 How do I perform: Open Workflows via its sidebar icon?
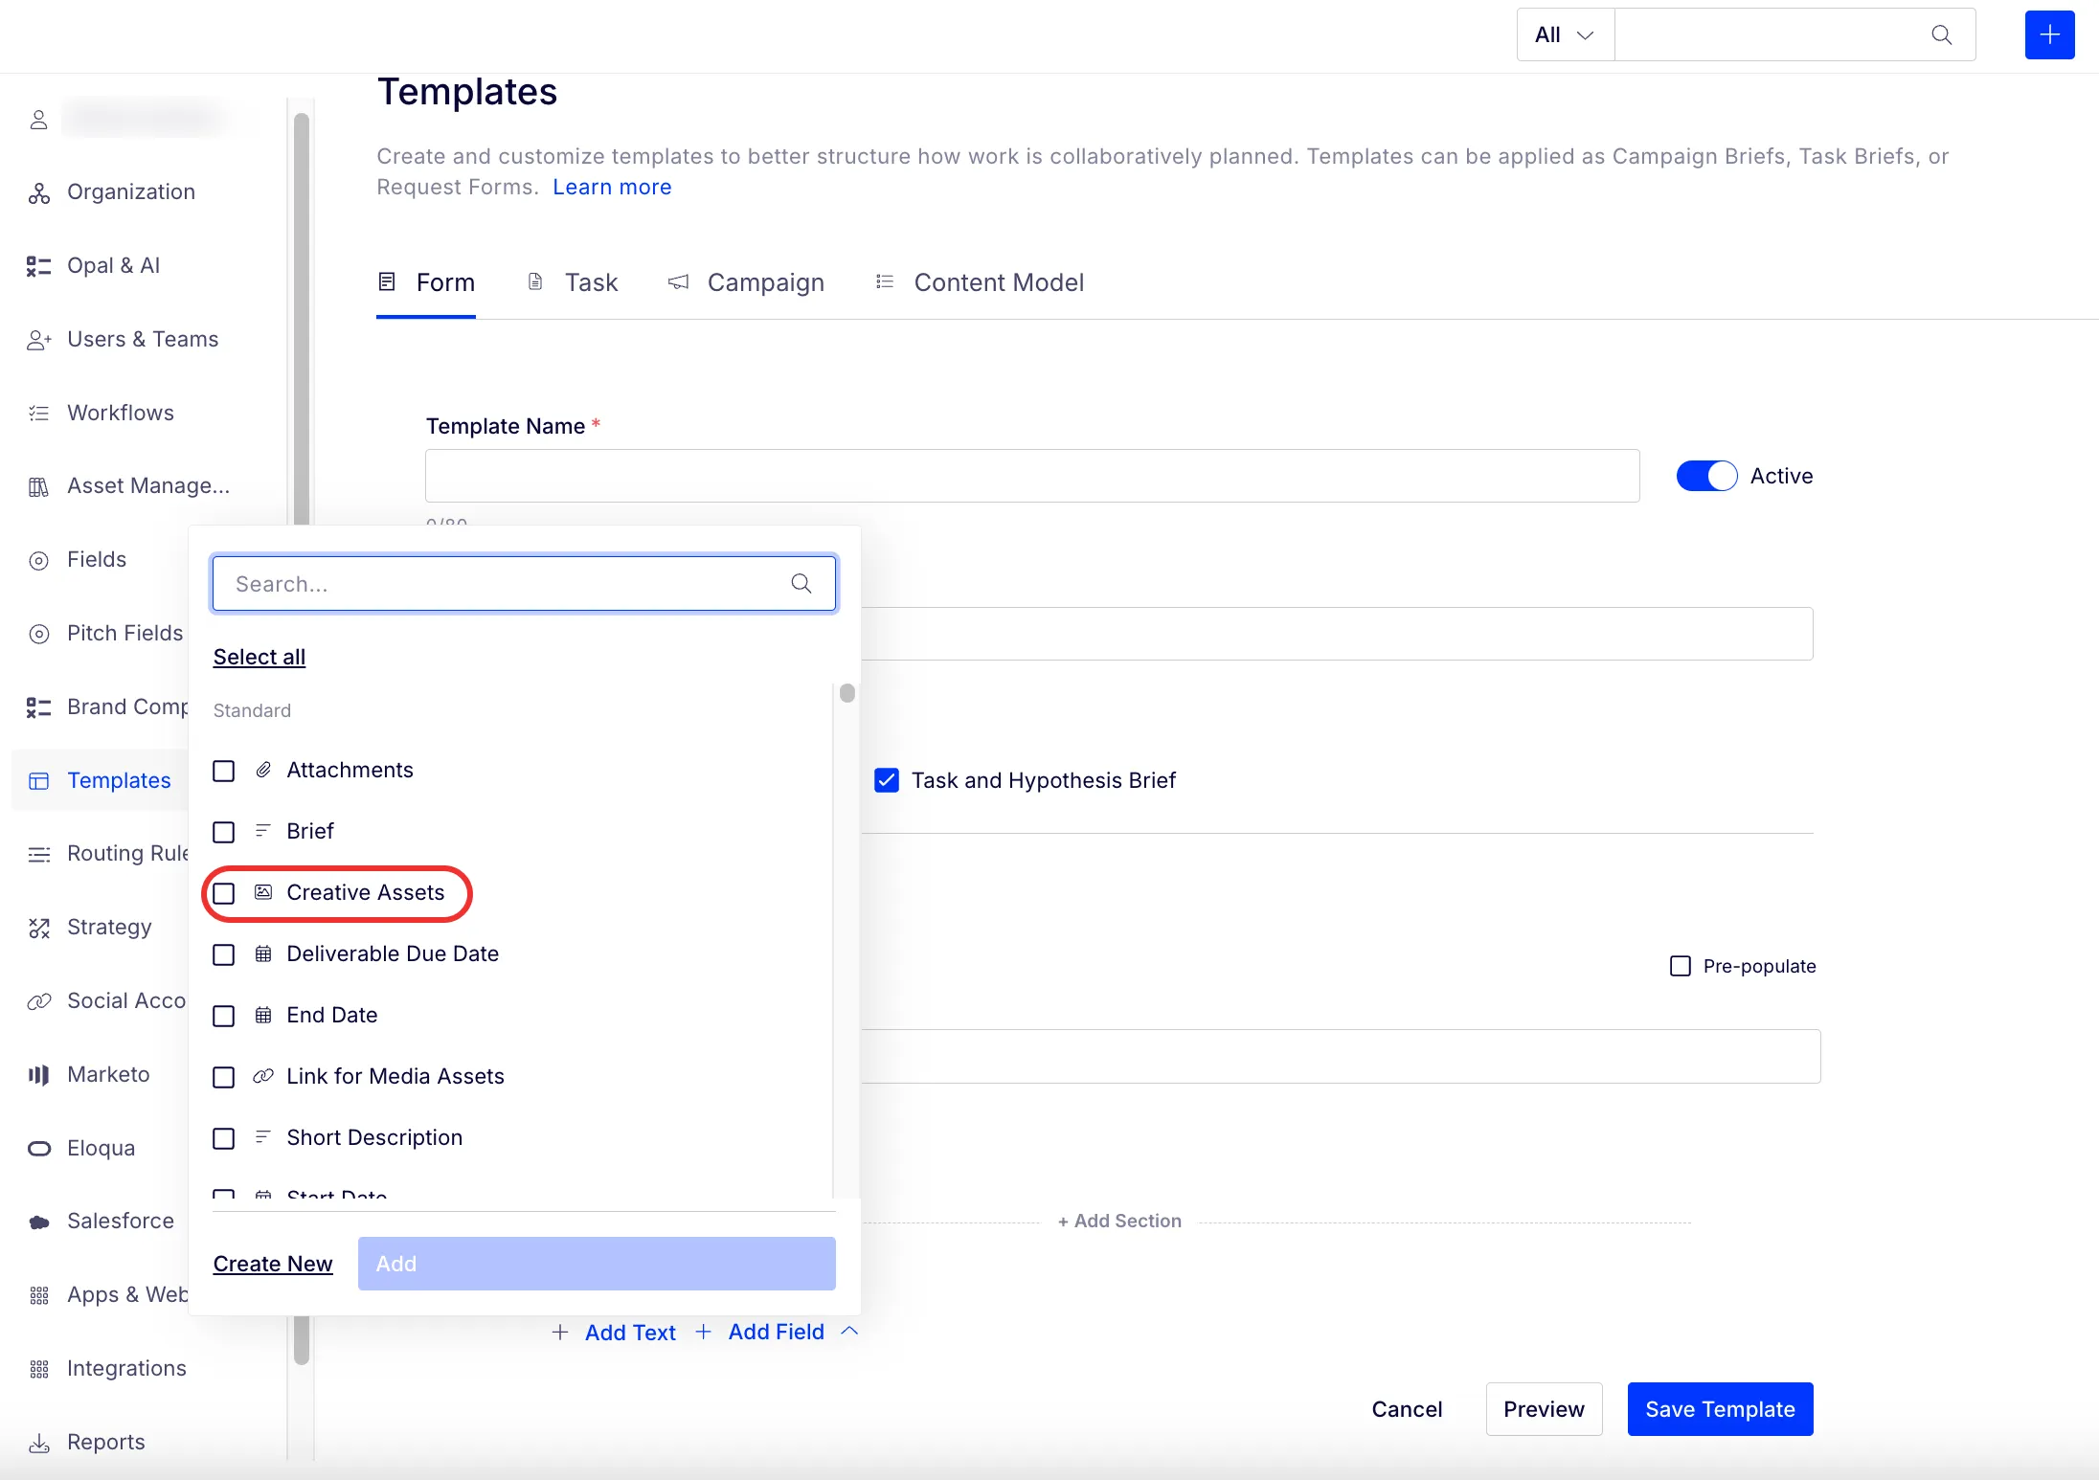[38, 414]
